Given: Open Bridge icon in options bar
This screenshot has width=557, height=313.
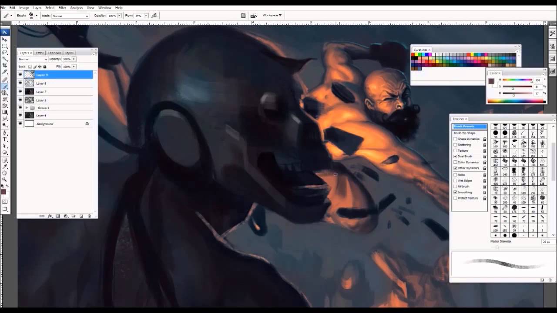Looking at the screenshot, I should coord(254,16).
